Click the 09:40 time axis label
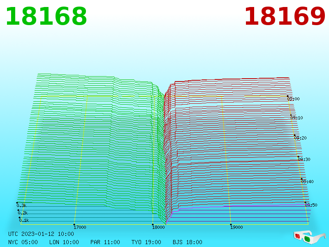 307,182
